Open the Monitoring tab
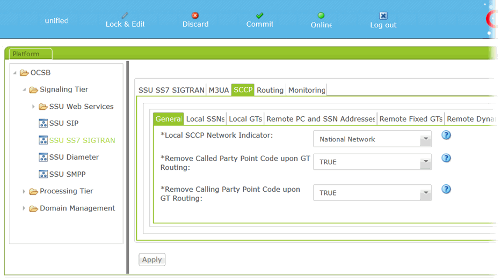 point(307,90)
